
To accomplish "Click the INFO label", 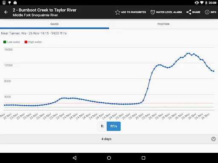I will (213, 12).
